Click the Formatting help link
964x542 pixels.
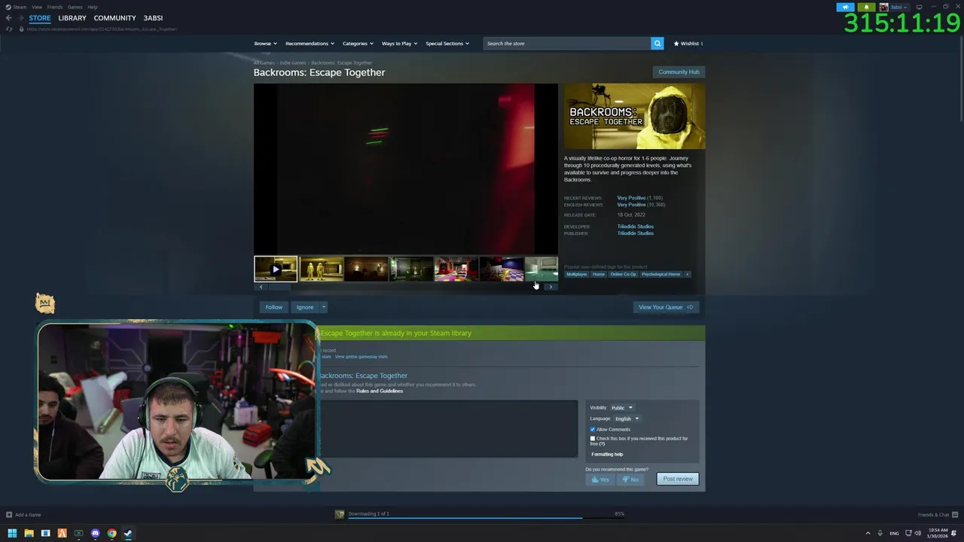(607, 454)
